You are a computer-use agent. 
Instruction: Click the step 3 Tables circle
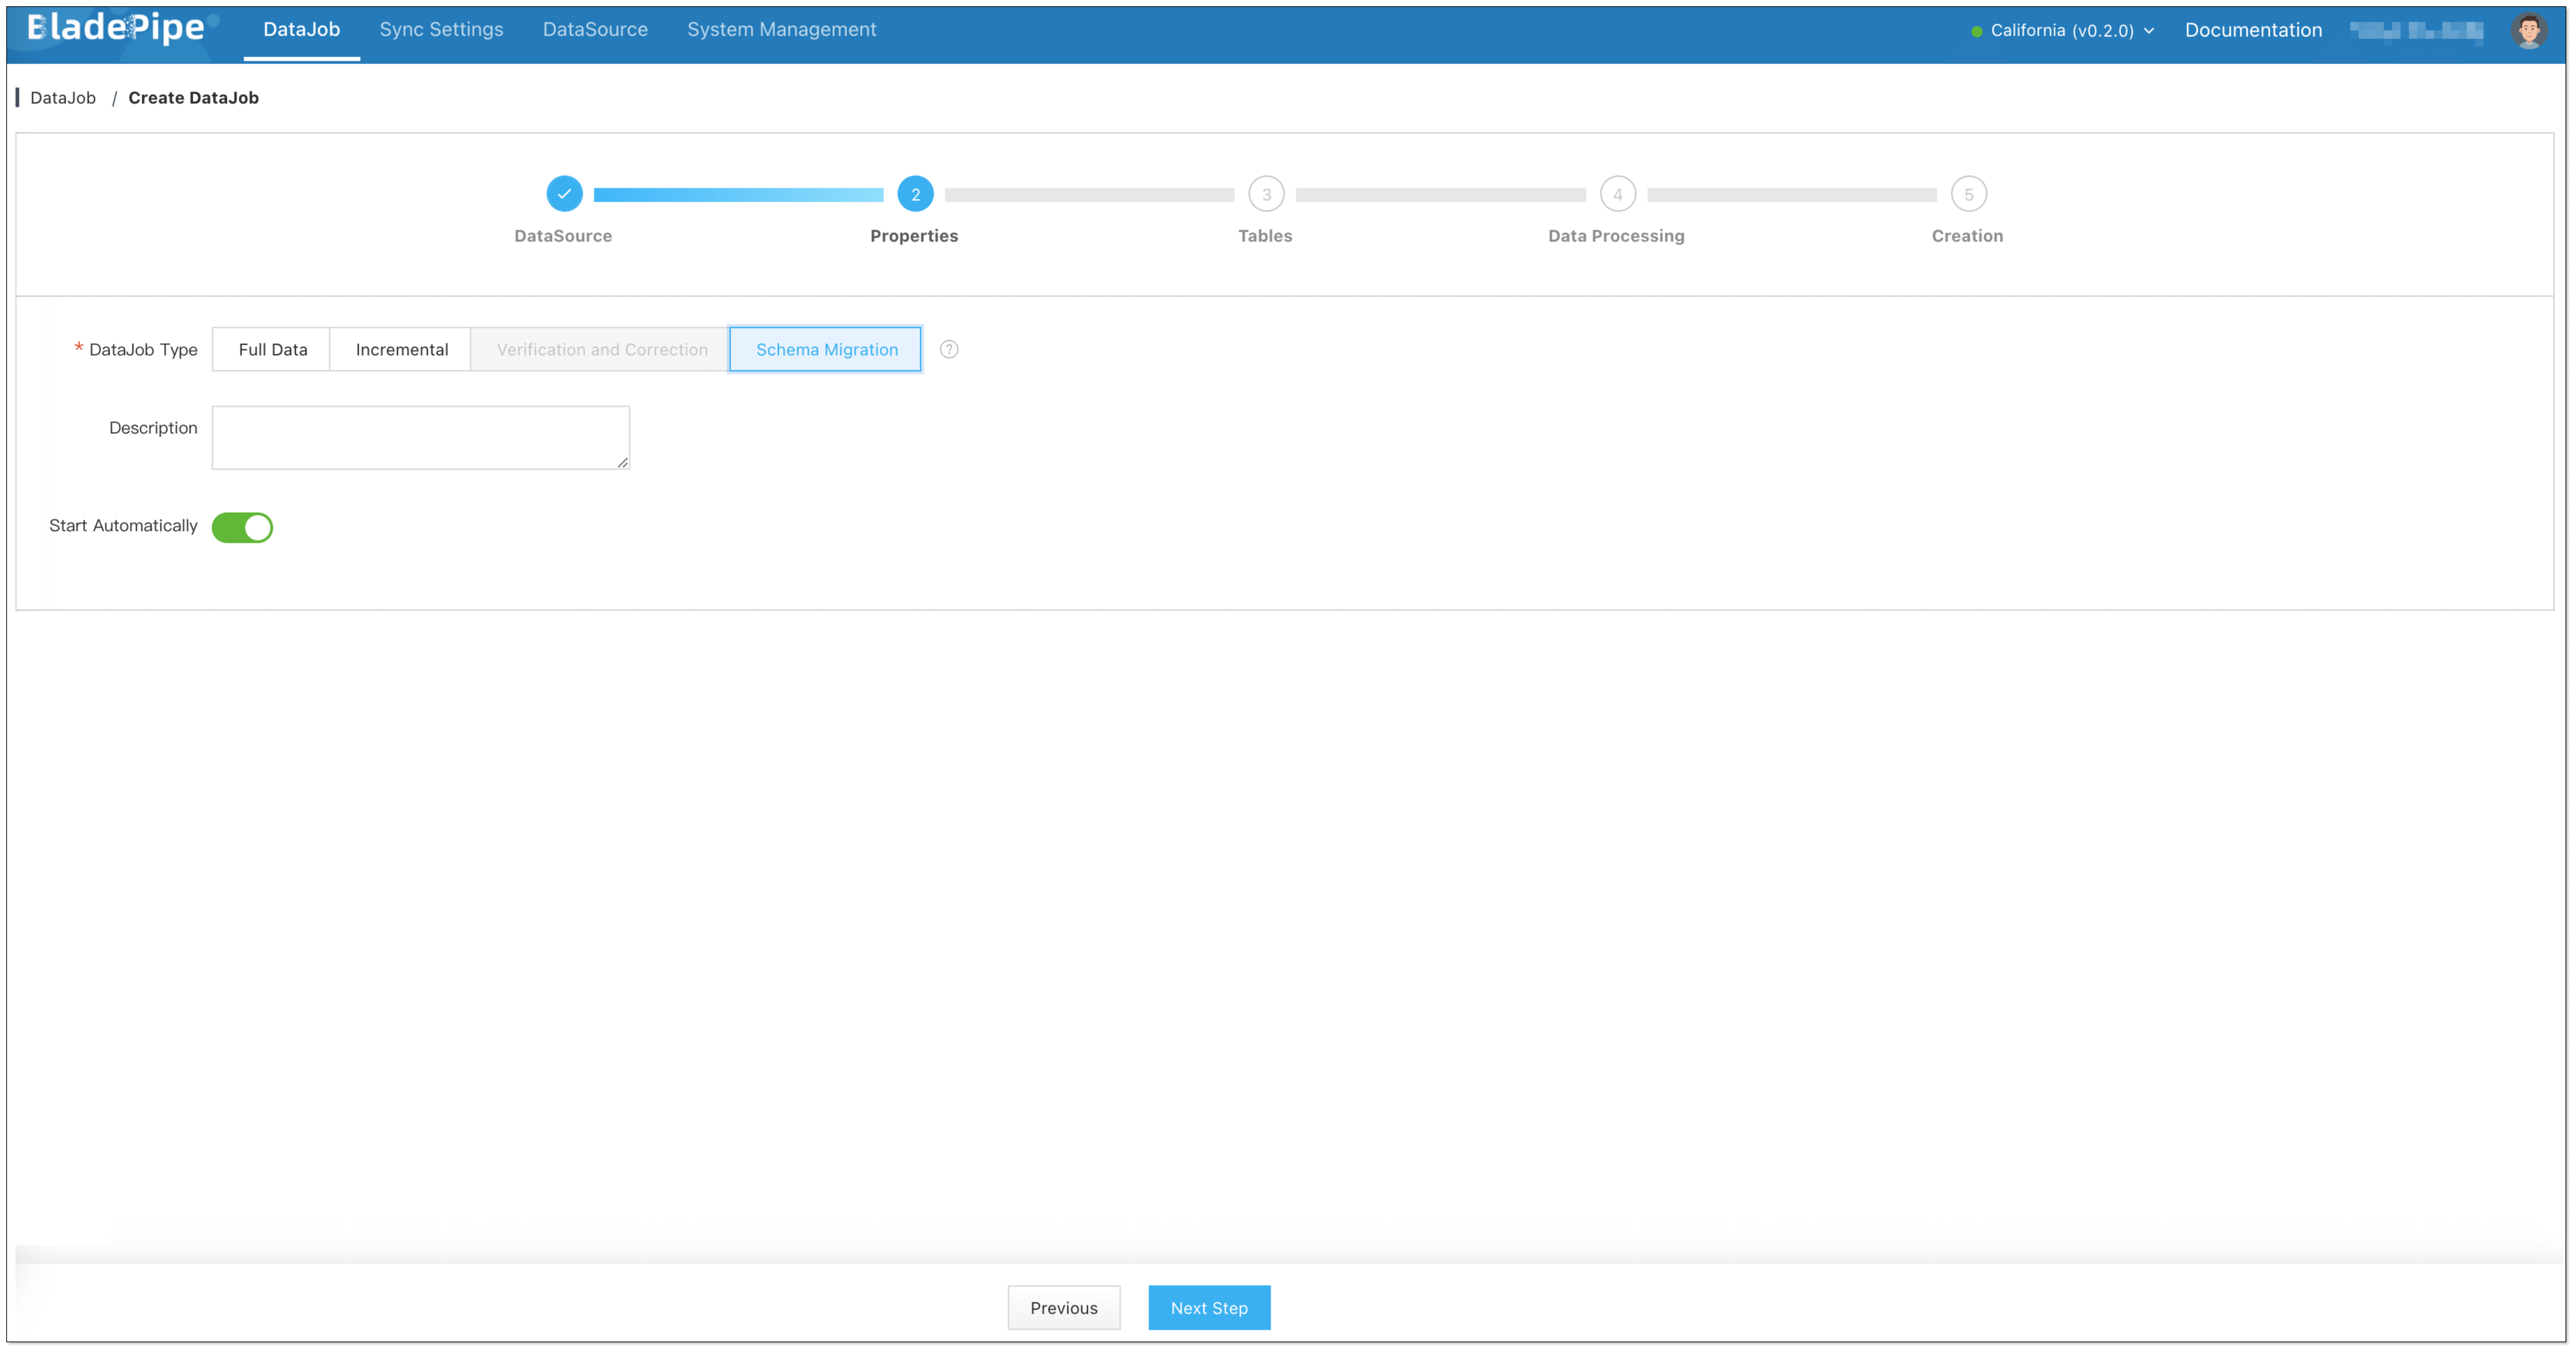point(1266,194)
